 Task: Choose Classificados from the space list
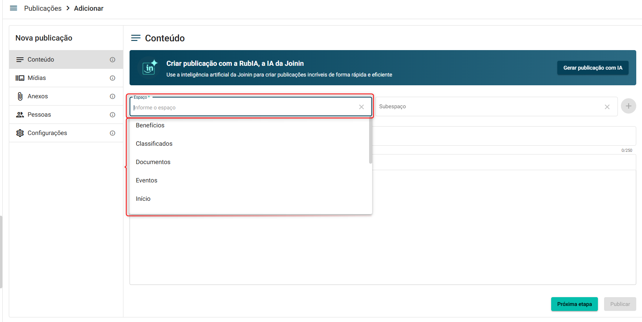coord(249,144)
